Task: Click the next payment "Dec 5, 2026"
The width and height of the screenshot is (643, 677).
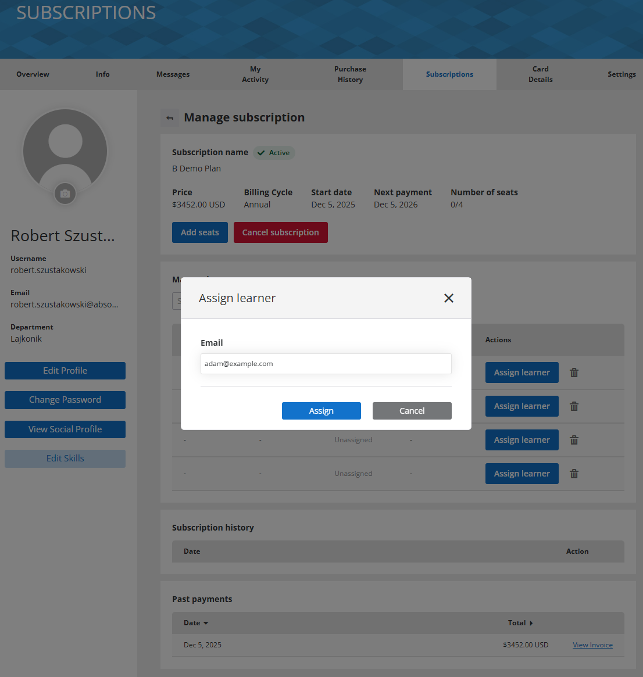Action: [395, 205]
